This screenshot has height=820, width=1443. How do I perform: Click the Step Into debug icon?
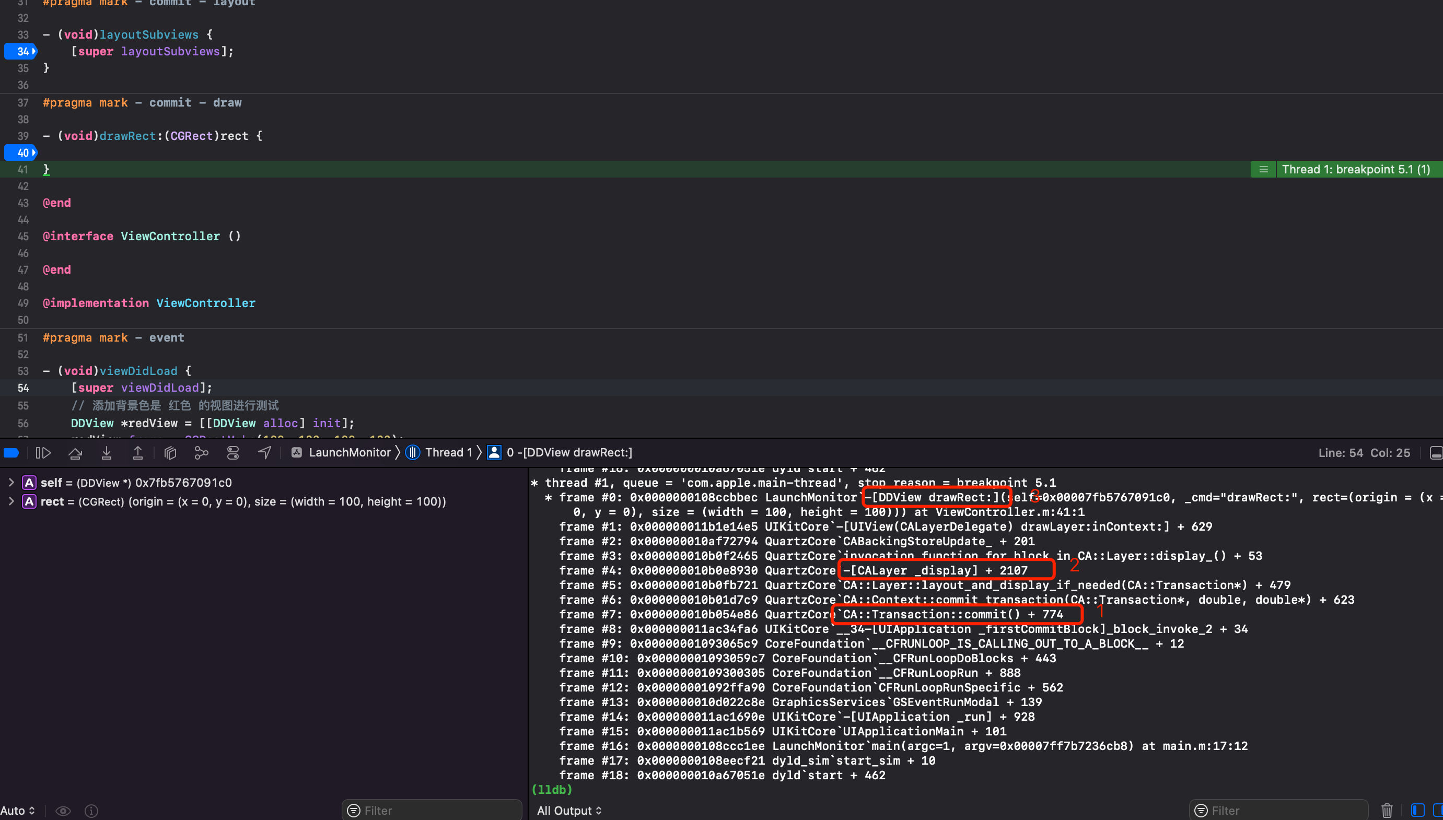107,453
